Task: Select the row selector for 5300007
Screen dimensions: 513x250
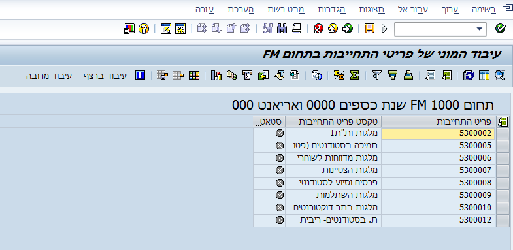Action: point(503,170)
